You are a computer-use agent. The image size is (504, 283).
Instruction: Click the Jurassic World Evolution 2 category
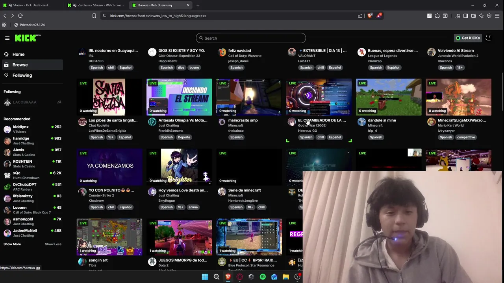pos(458,56)
